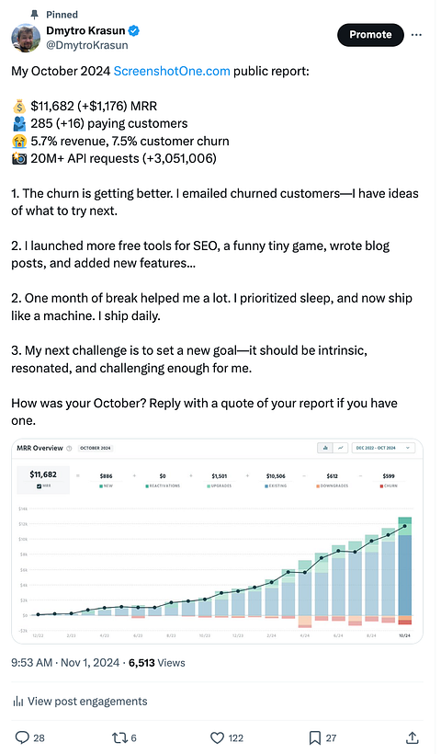441x754 pixels.
Task: Like the post with heart icon
Action: click(x=218, y=737)
